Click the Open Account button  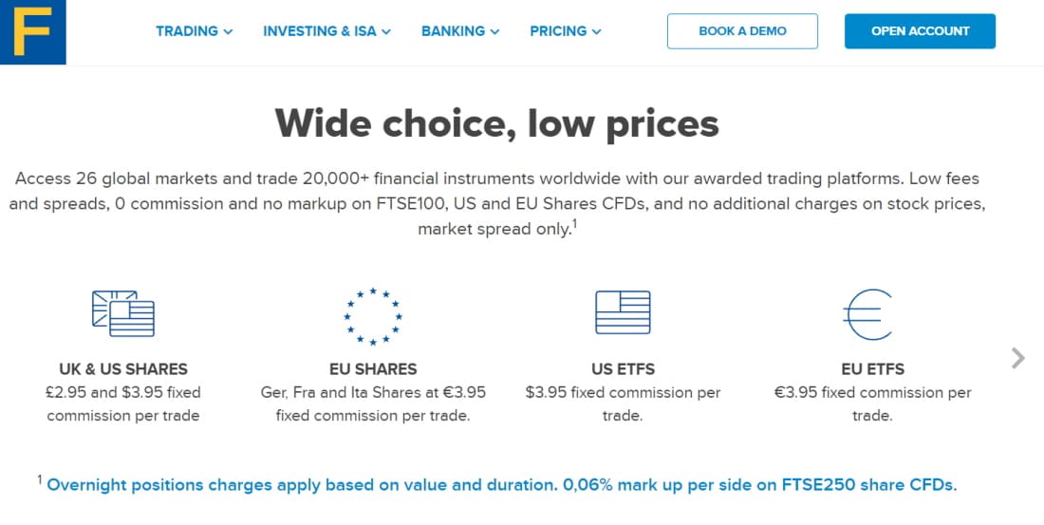pos(921,31)
